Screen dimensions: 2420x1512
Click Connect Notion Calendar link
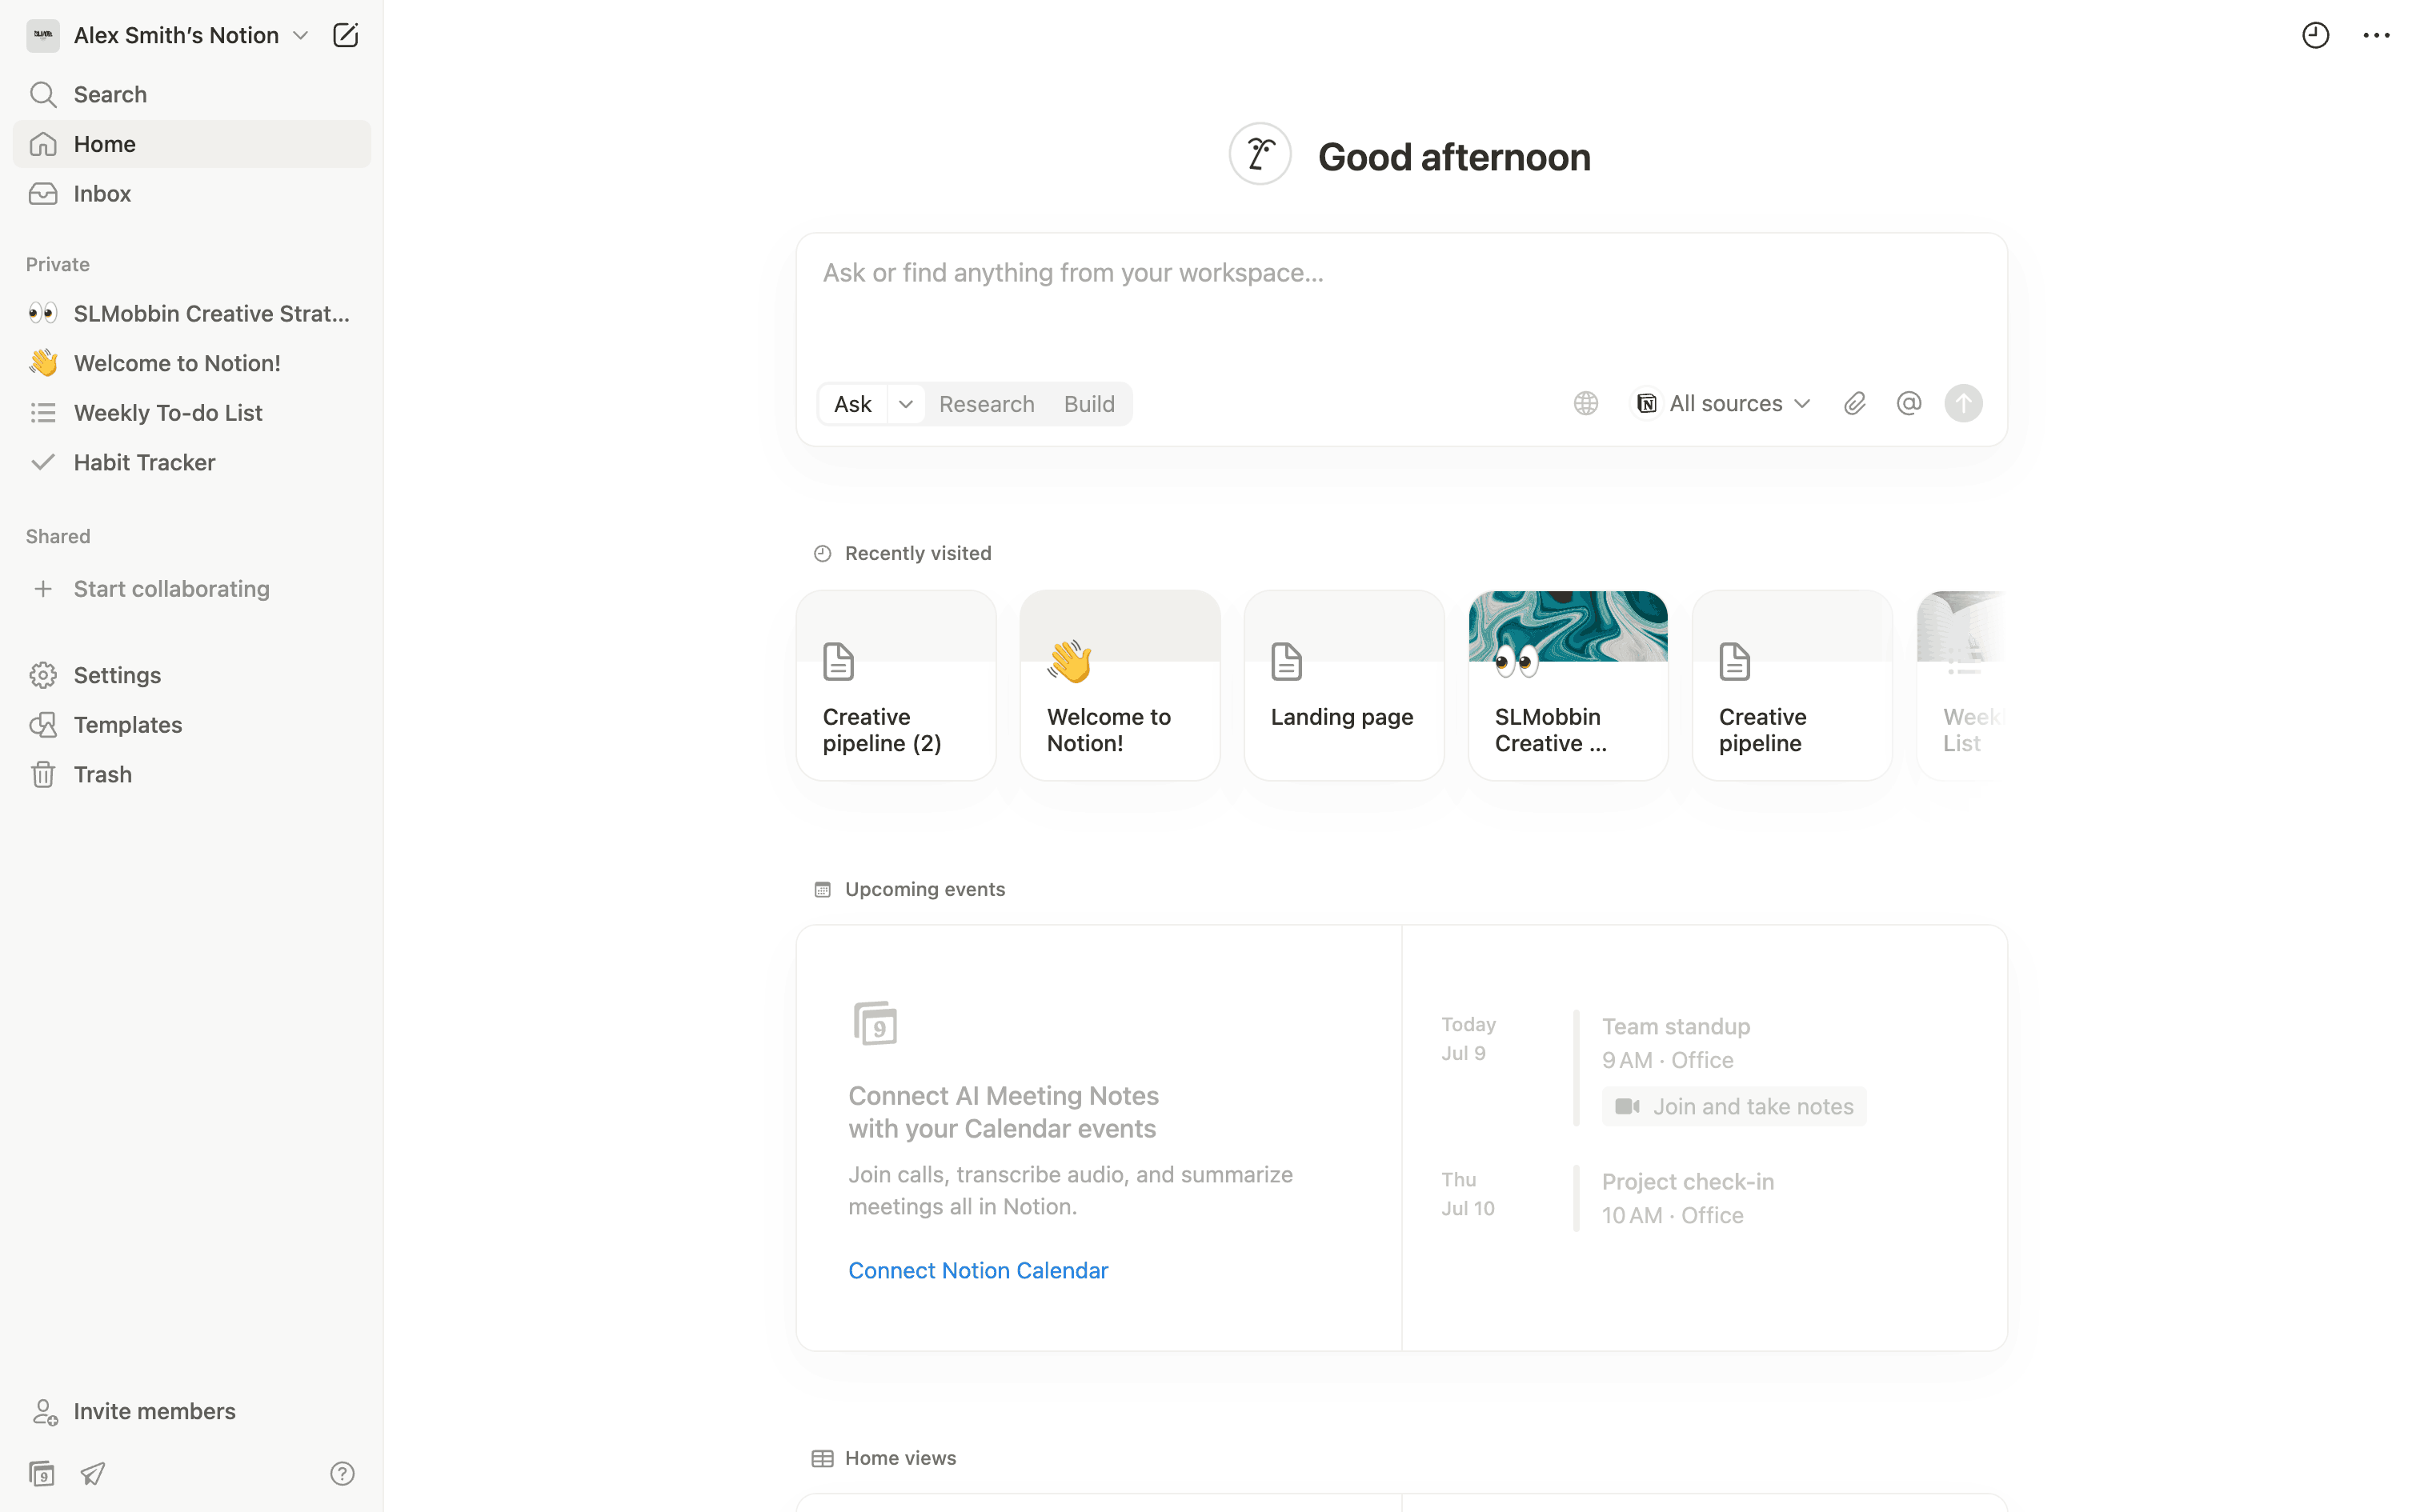pos(978,1270)
